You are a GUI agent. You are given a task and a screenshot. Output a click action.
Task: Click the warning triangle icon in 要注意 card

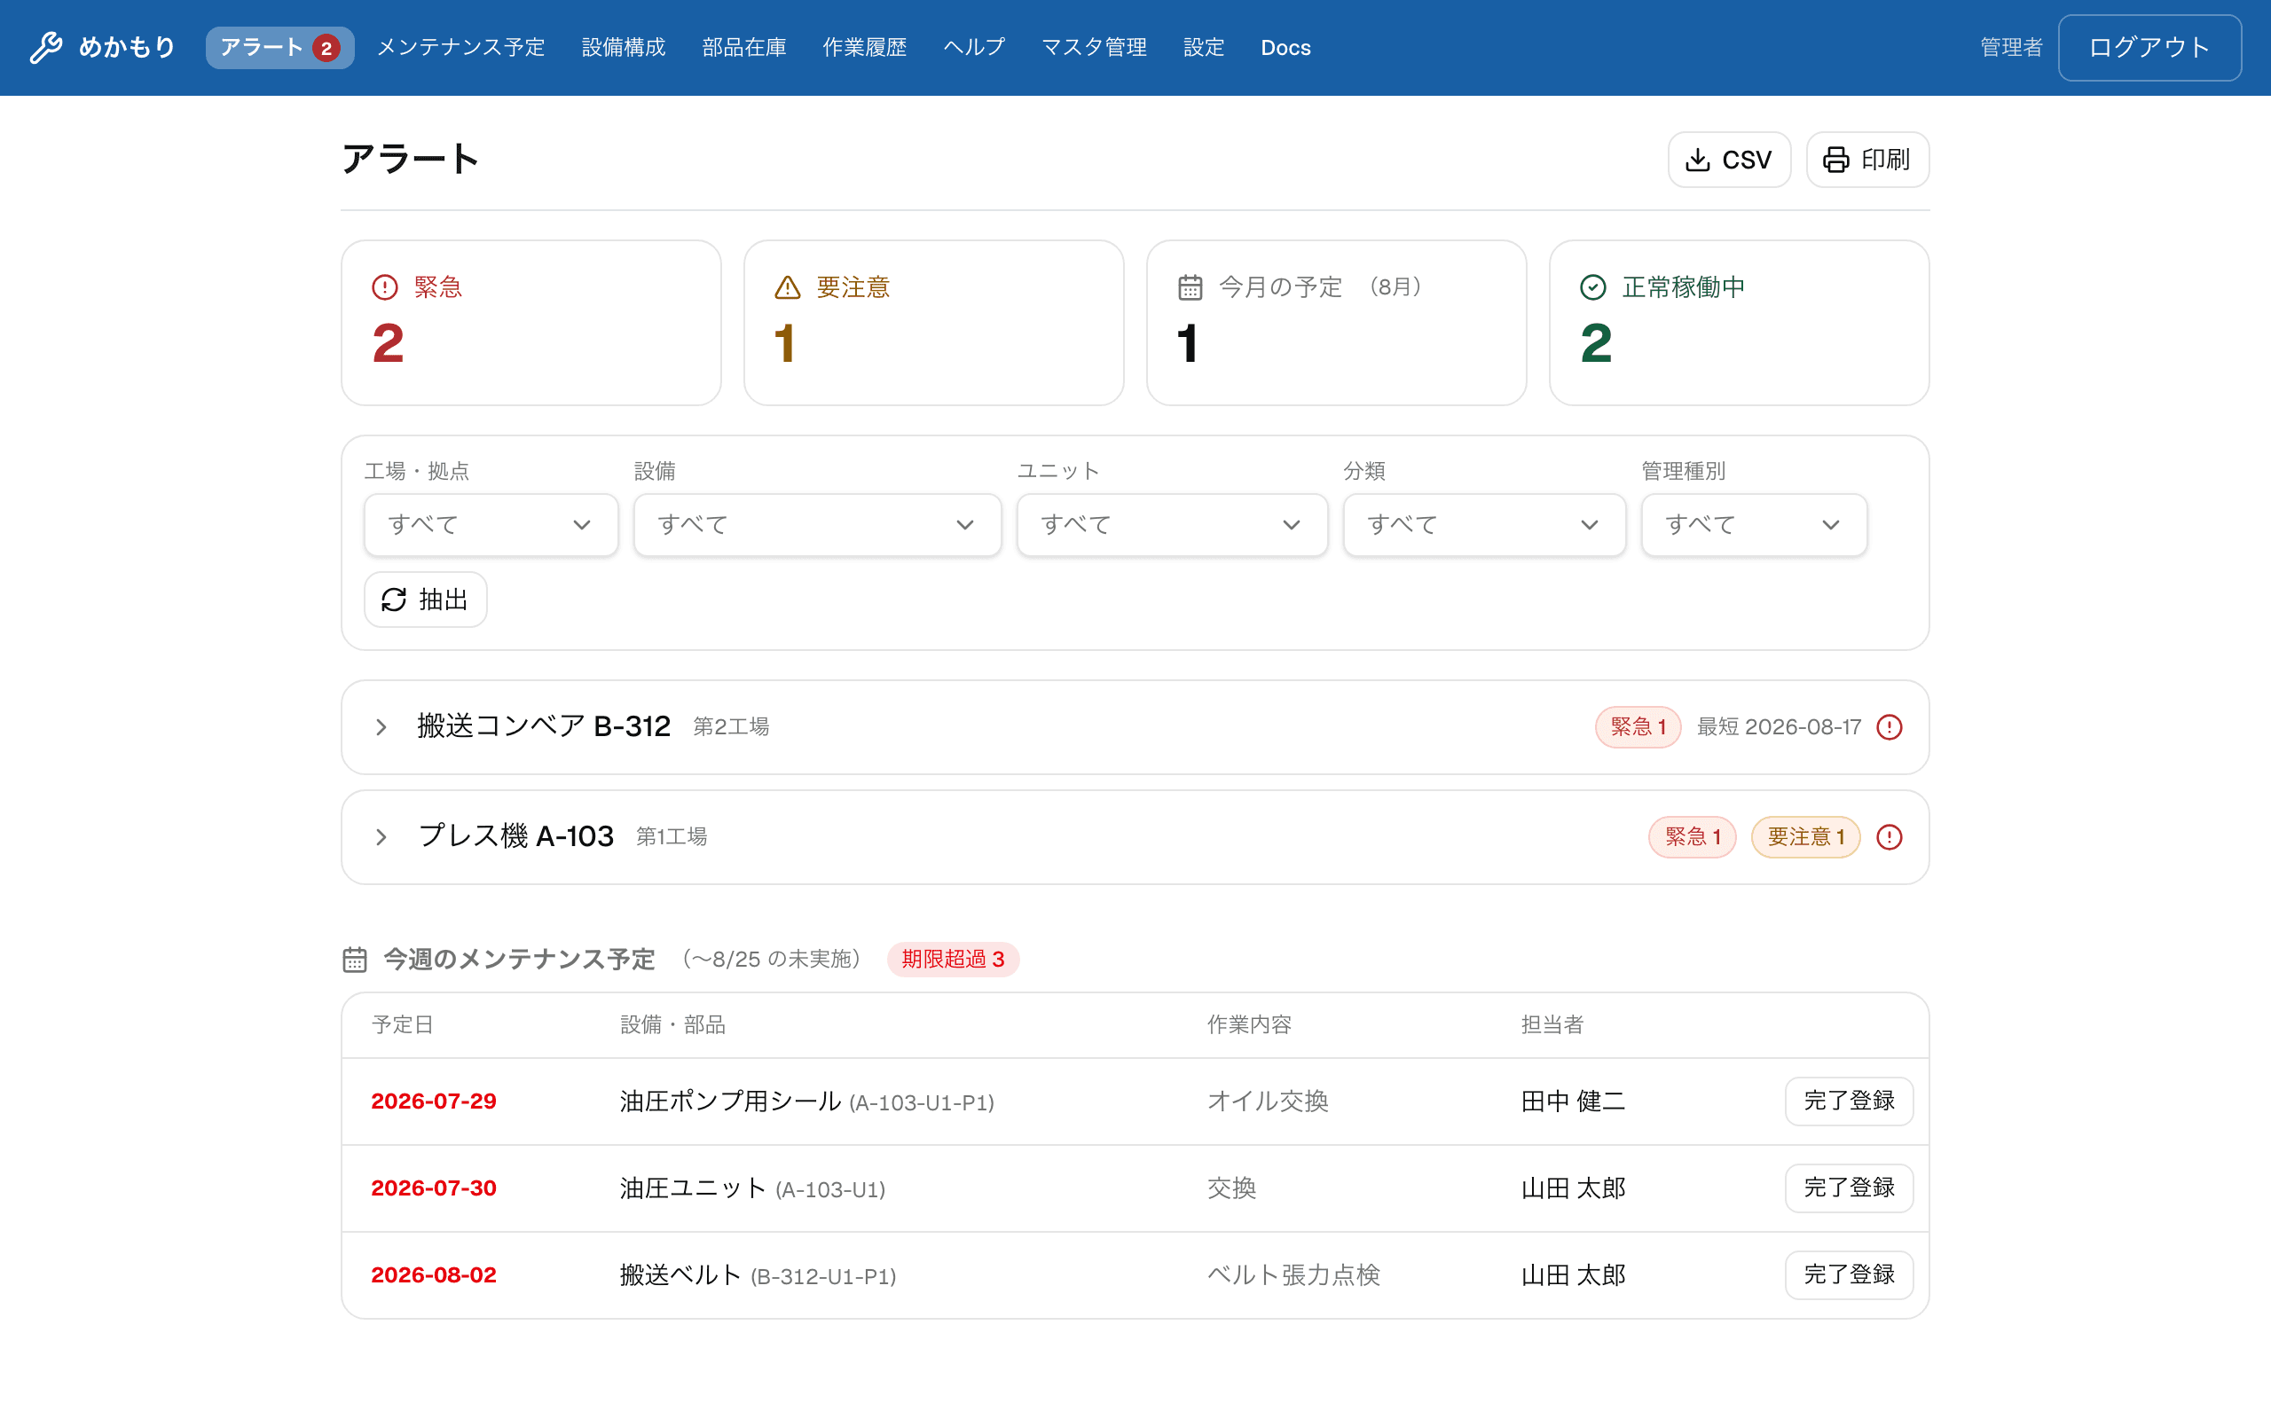point(788,287)
